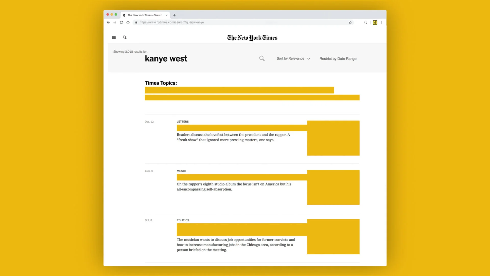The height and width of the screenshot is (276, 490).
Task: Click the Oct. 12 date label
Action: click(x=149, y=122)
